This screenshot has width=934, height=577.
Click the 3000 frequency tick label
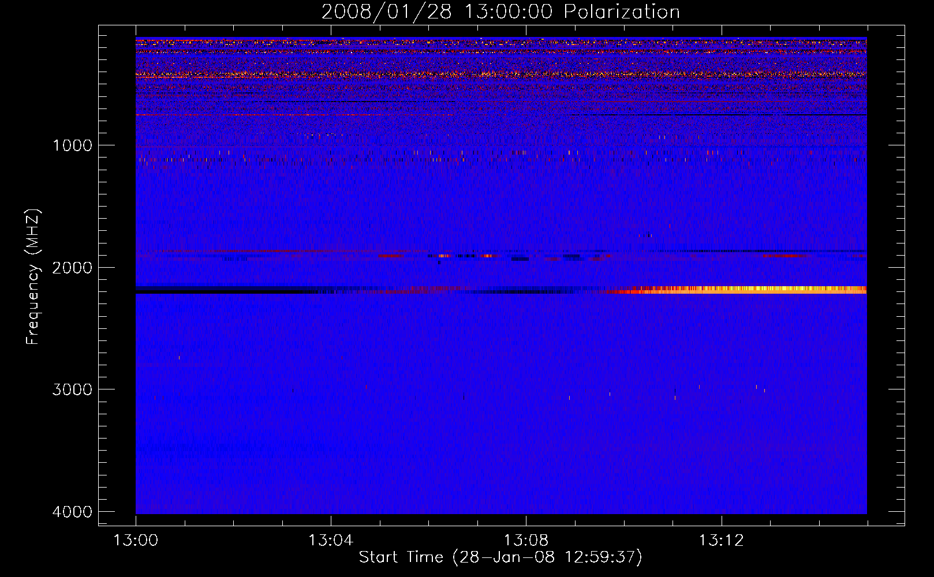72,389
